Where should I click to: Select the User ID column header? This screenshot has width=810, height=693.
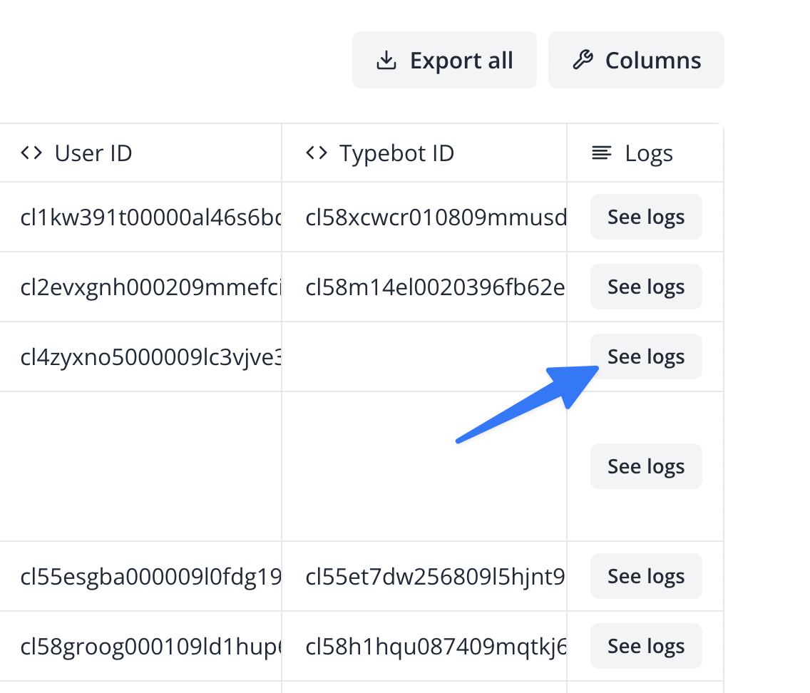coord(93,152)
